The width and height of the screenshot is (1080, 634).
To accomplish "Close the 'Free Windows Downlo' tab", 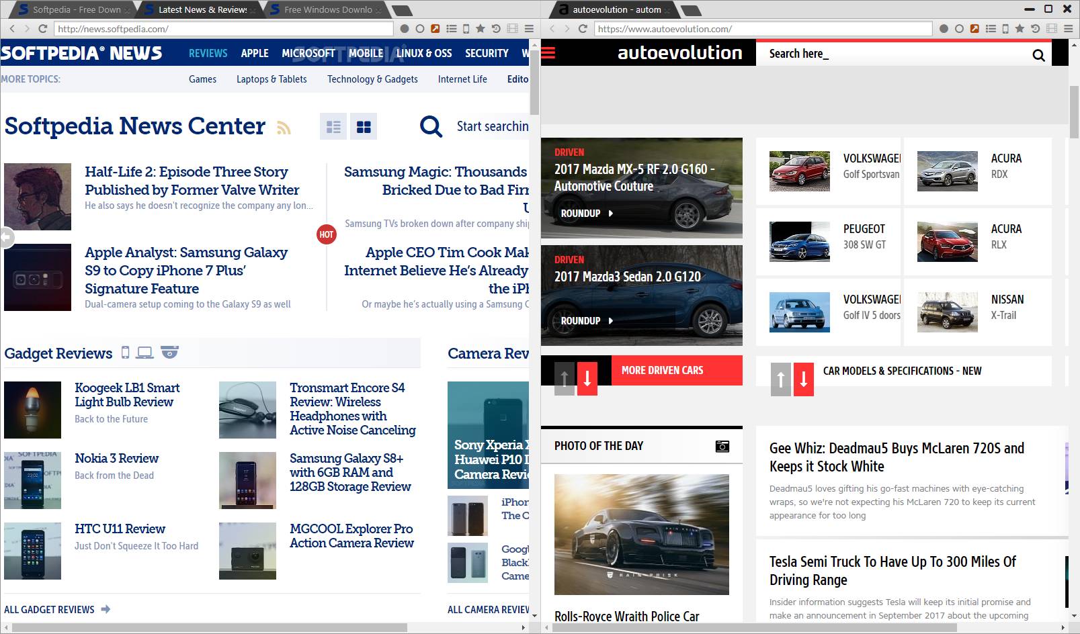I will [x=379, y=10].
